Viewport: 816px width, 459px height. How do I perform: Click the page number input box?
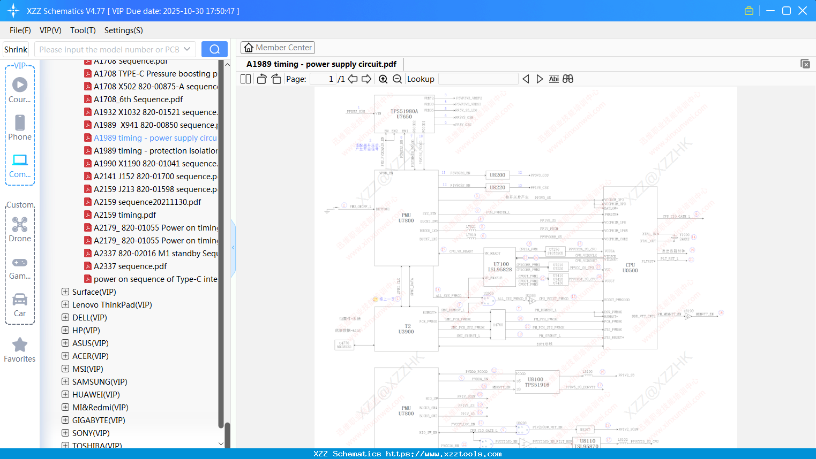[x=323, y=79]
